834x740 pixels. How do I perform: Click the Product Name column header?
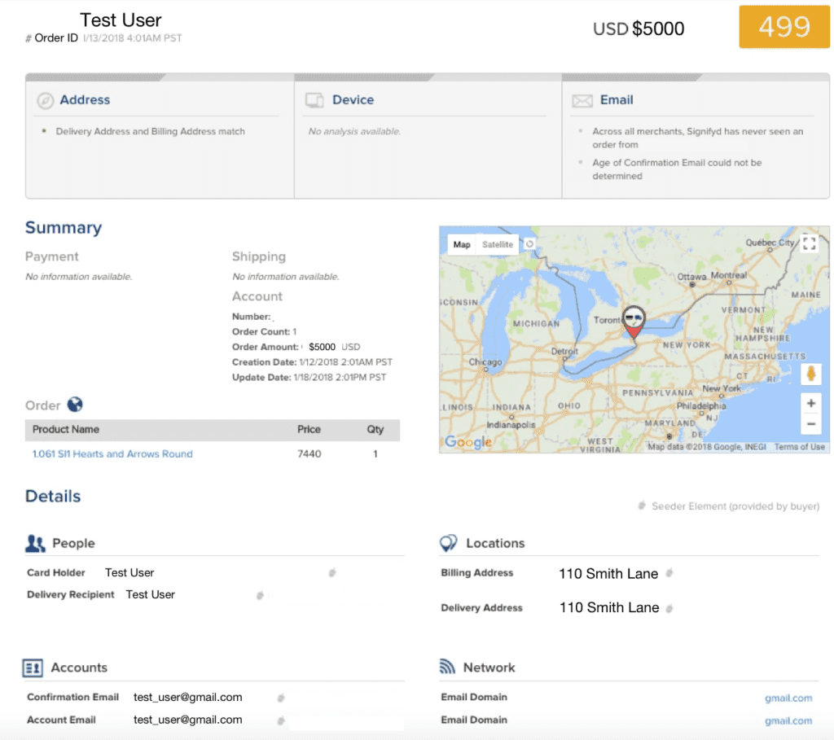(x=66, y=430)
